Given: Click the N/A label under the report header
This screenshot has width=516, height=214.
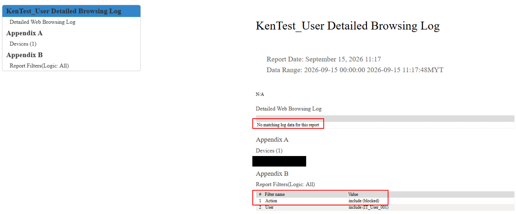Looking at the screenshot, I should click(260, 94).
